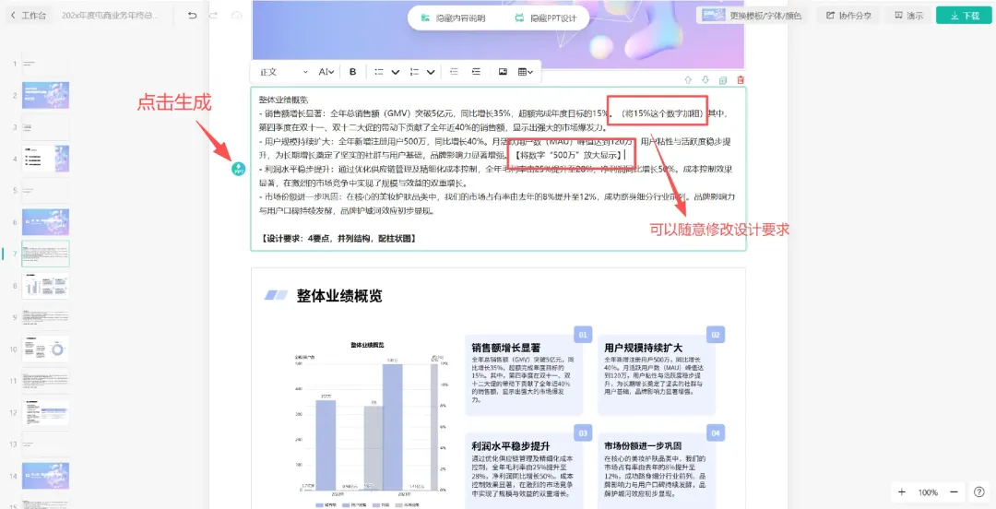Insert an image via the picture icon
Viewport: 996px width, 509px height.
[x=503, y=72]
